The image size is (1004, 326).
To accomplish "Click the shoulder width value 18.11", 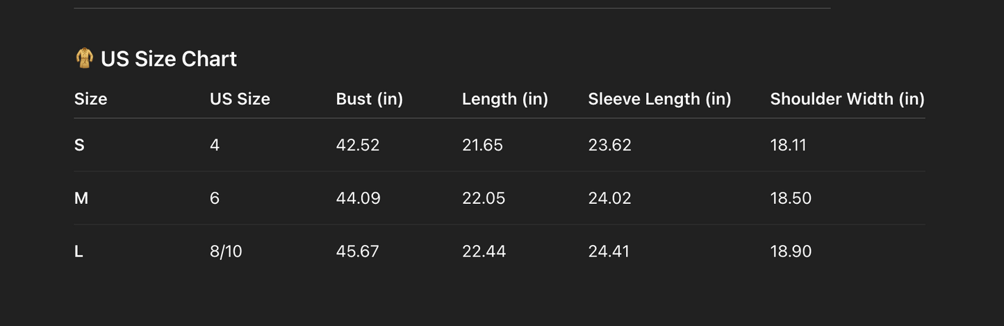I will coord(788,146).
